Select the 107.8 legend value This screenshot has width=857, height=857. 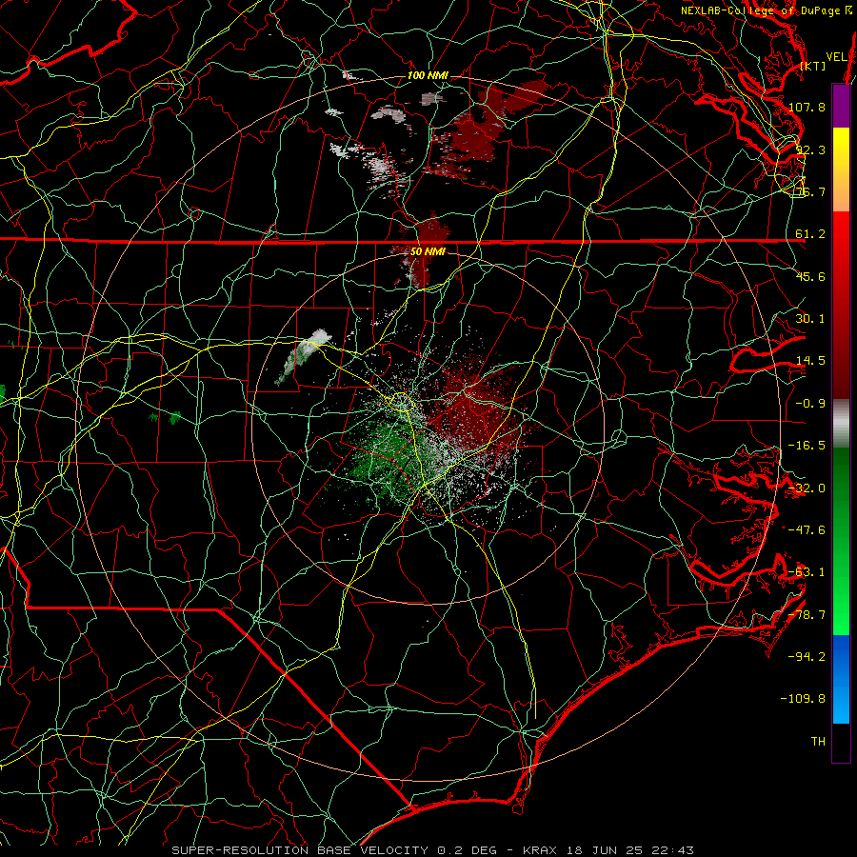pos(807,107)
